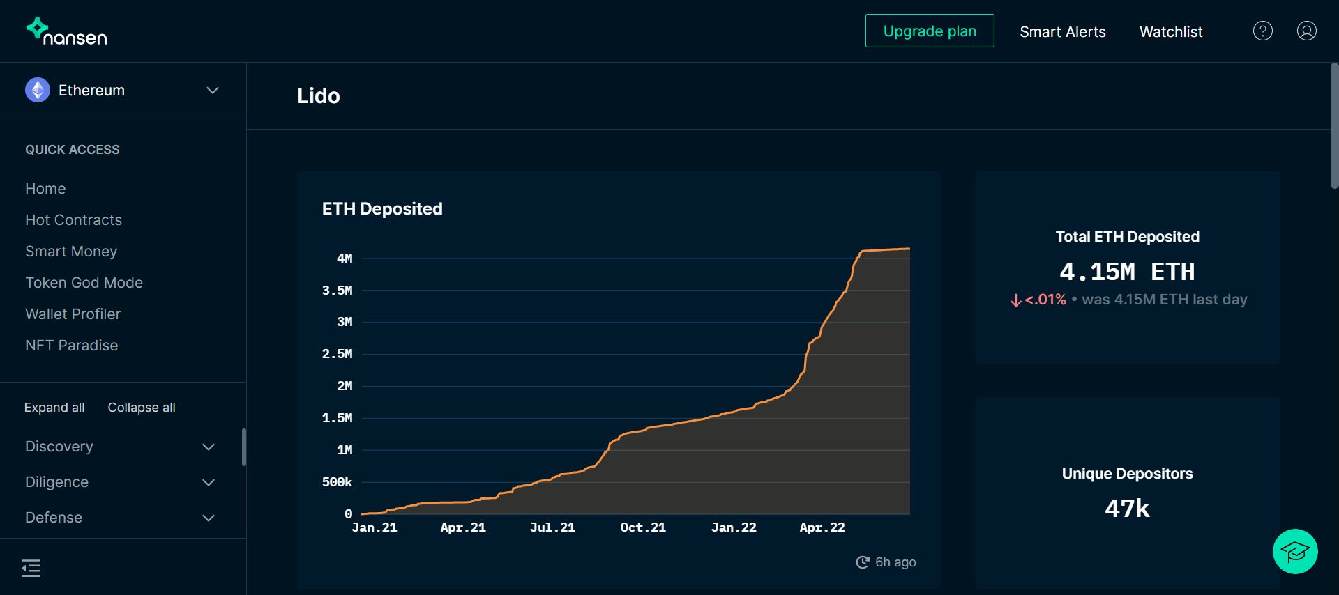The image size is (1339, 595).
Task: Open the help question mark icon
Action: coord(1262,31)
